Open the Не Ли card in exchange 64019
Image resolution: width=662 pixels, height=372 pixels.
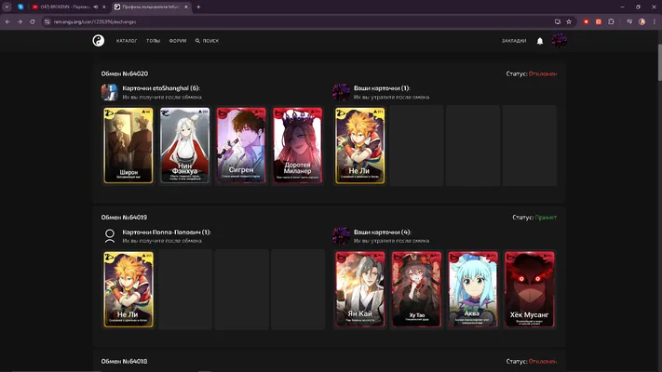click(128, 289)
